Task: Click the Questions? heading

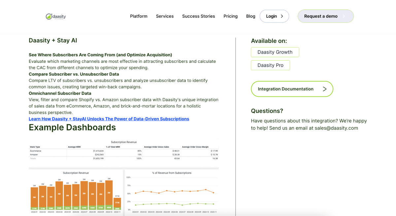Action: point(267,111)
